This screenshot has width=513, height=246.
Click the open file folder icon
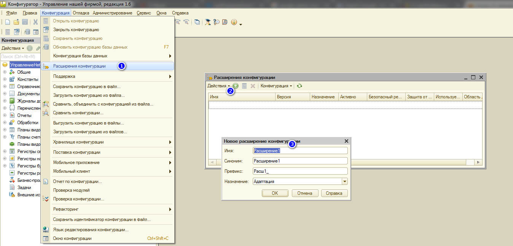16,22
